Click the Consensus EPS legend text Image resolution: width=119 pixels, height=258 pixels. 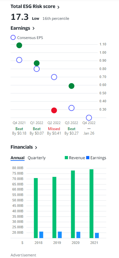[30, 38]
